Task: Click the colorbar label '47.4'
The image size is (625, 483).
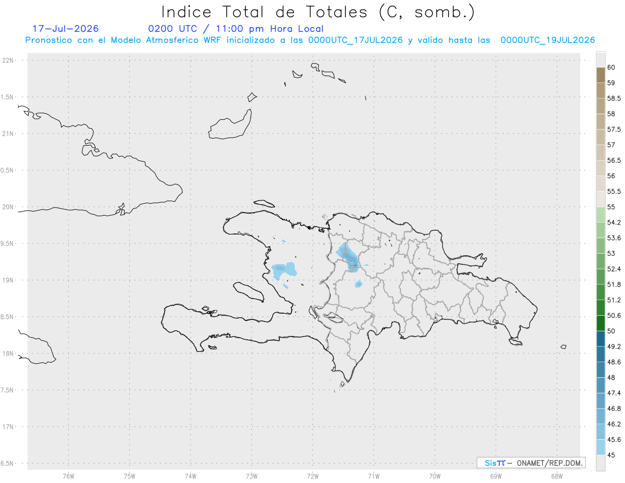Action: (x=614, y=393)
